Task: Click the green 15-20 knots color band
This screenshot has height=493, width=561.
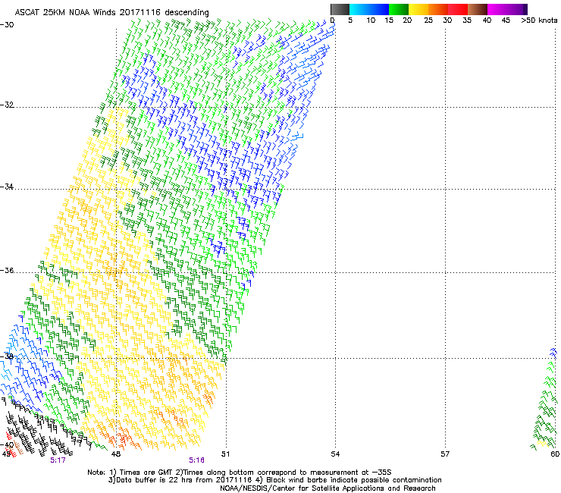Action: tap(399, 9)
